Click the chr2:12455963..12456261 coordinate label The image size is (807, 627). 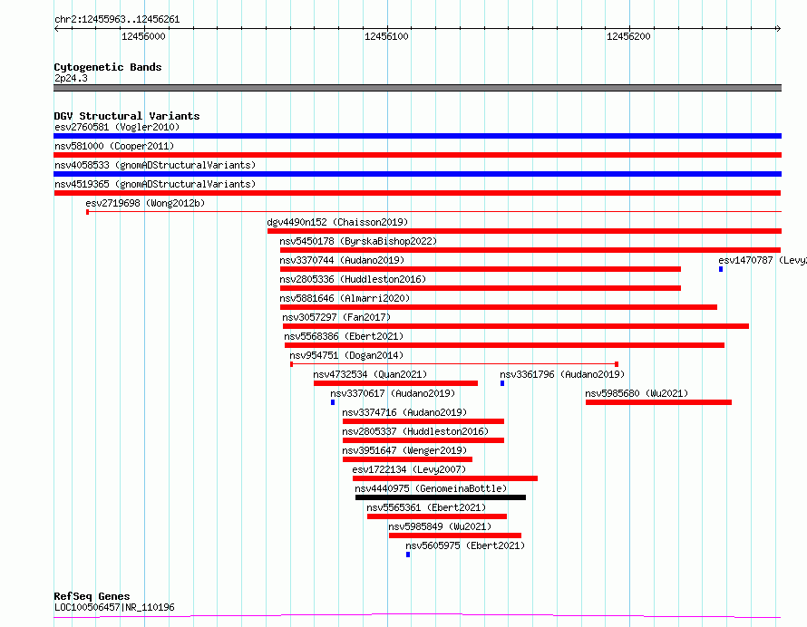pyautogui.click(x=117, y=20)
